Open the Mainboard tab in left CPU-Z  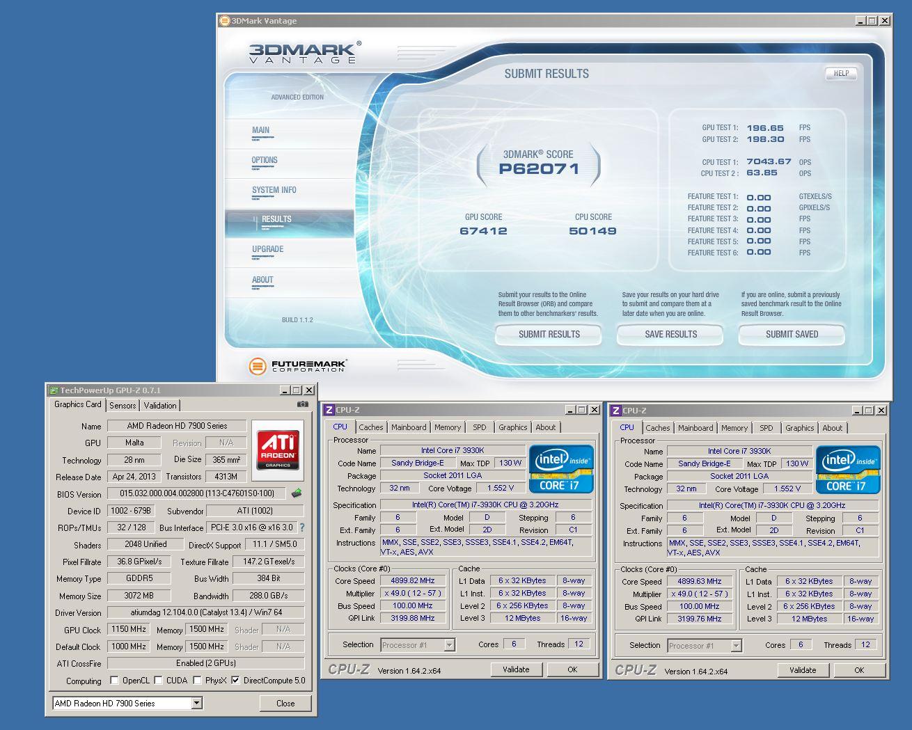(x=409, y=427)
